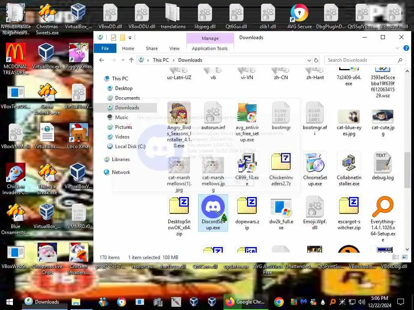Select Libraries in navigation pane

coord(120,159)
